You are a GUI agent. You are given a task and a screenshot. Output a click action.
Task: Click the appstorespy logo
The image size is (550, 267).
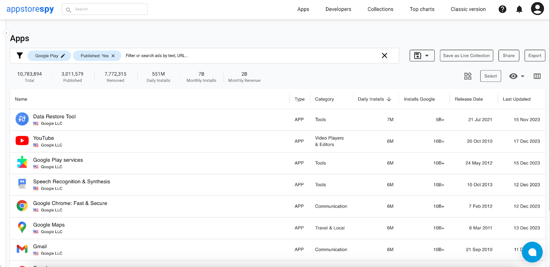click(x=30, y=9)
